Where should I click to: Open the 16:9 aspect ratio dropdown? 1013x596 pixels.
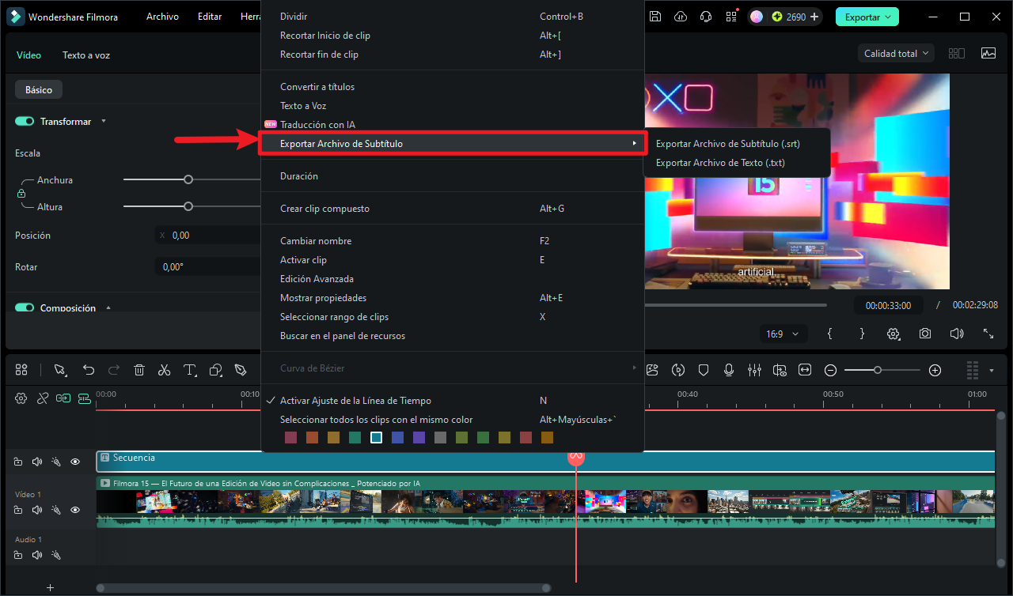click(x=783, y=334)
